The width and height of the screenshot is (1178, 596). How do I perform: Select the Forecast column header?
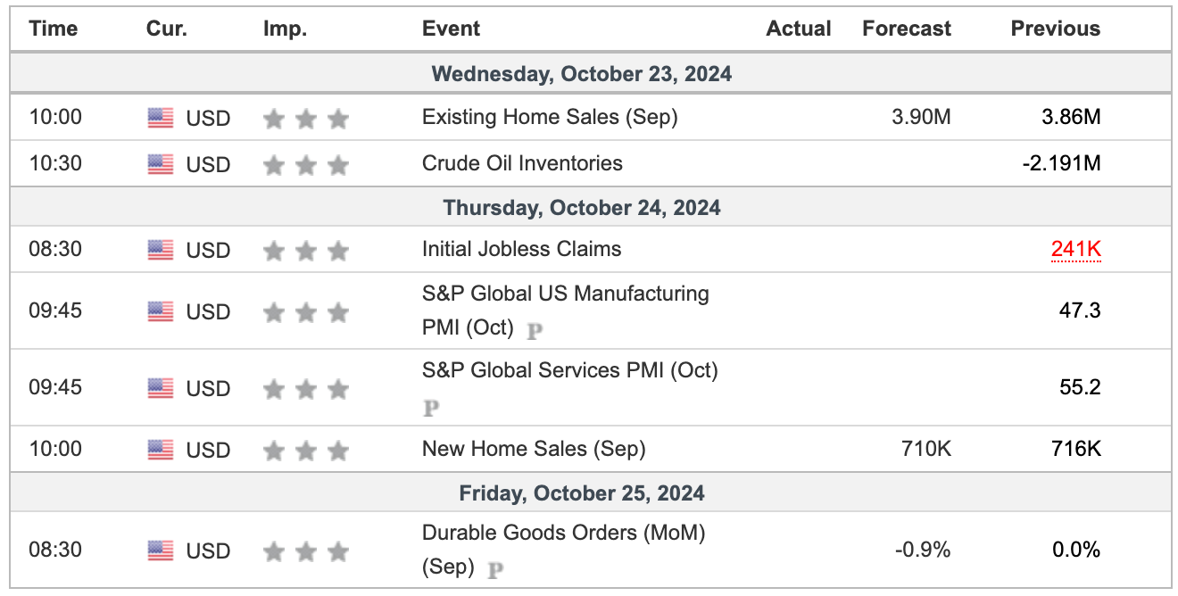907,29
